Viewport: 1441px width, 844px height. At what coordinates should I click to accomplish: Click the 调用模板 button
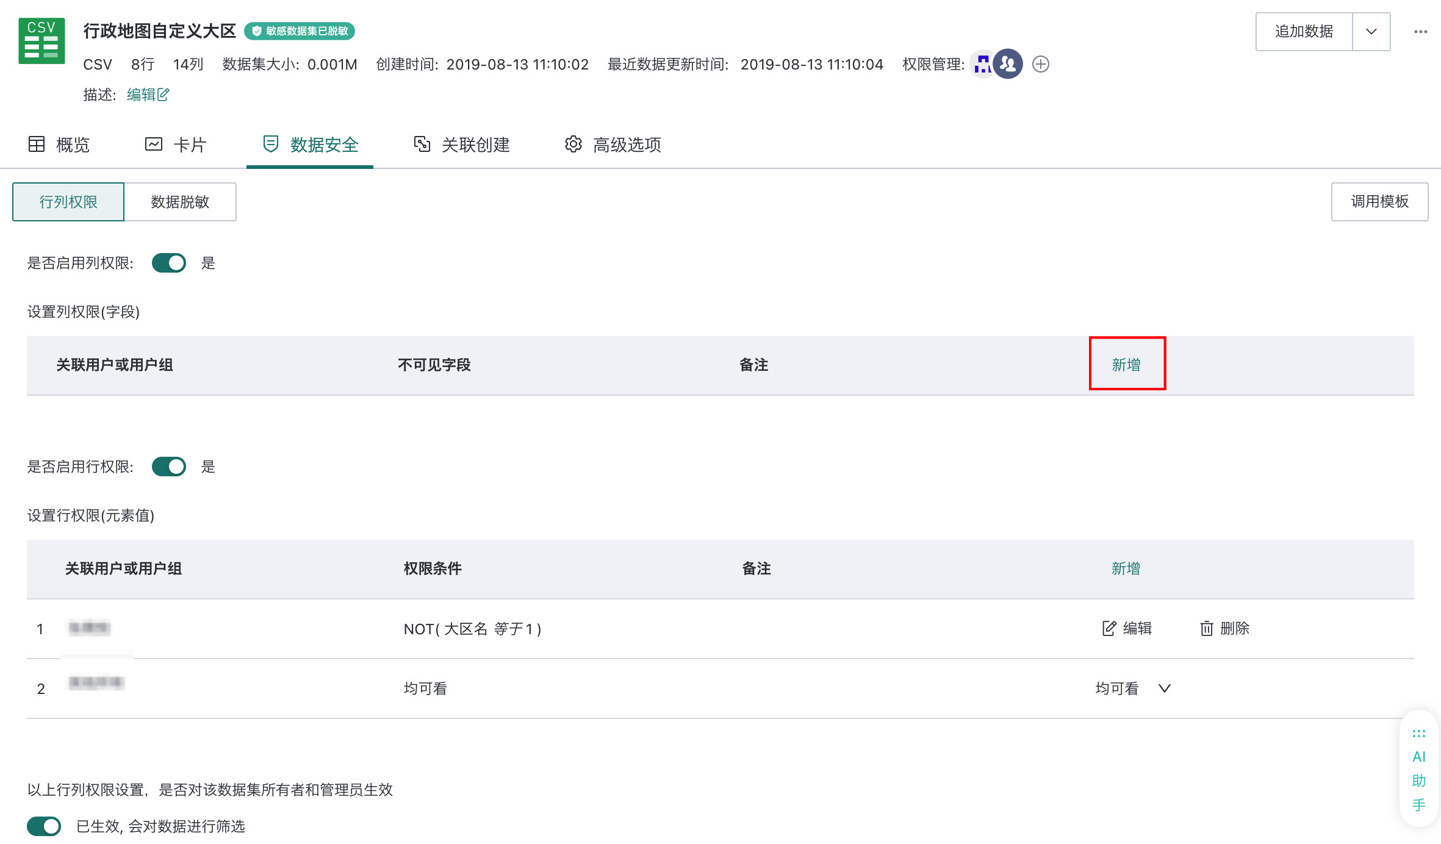click(x=1379, y=202)
